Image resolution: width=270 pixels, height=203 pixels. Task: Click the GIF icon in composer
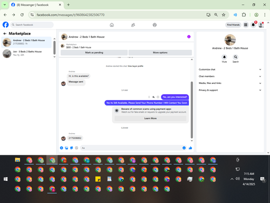[x=77, y=148]
